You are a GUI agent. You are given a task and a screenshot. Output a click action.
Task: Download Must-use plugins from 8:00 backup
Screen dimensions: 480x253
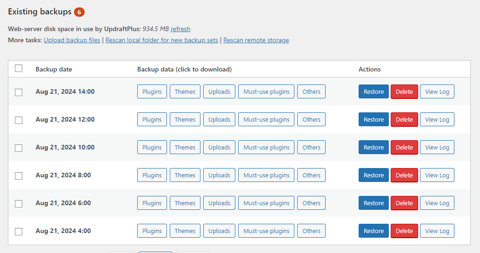pos(267,175)
